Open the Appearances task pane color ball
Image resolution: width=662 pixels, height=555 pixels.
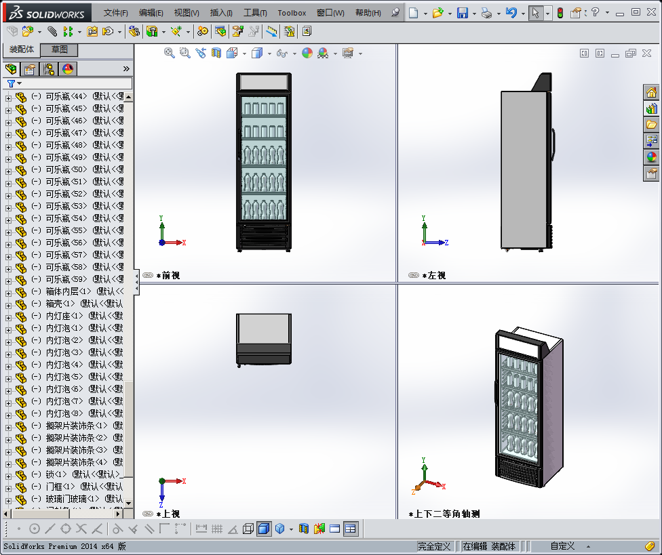click(651, 157)
